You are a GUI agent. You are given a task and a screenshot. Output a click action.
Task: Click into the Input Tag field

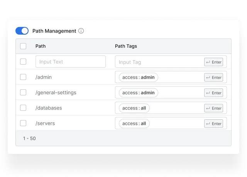tap(159, 62)
